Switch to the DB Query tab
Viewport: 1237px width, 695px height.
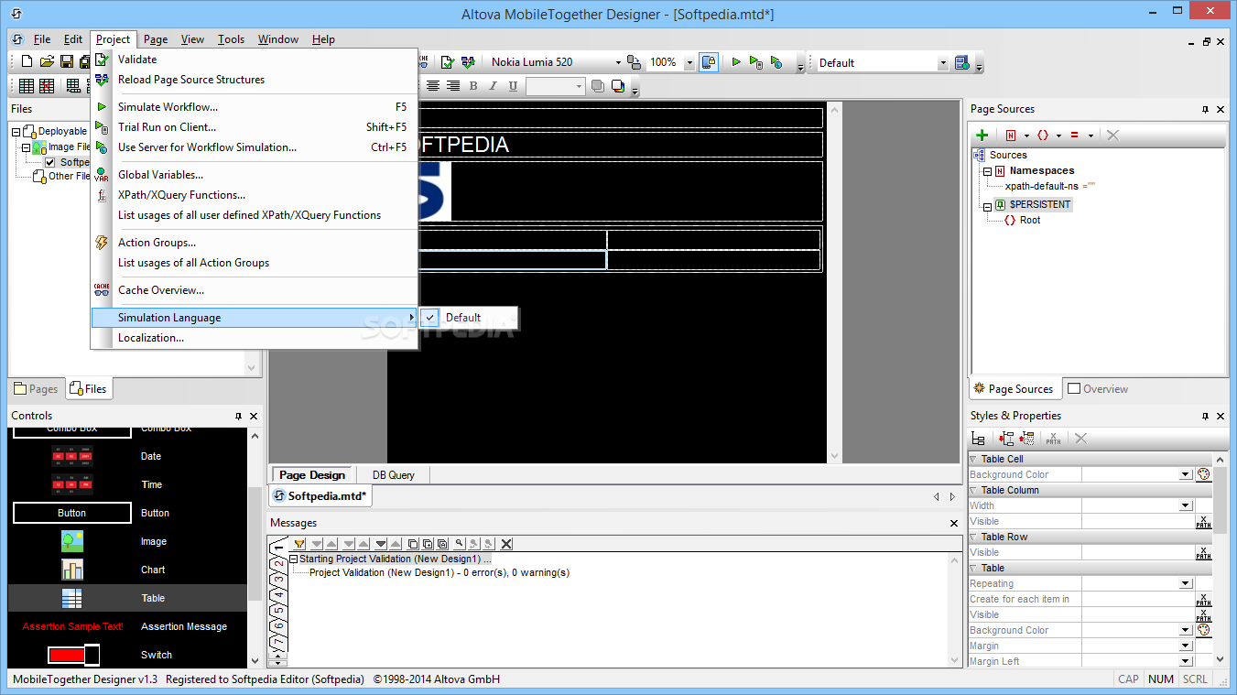coord(393,475)
